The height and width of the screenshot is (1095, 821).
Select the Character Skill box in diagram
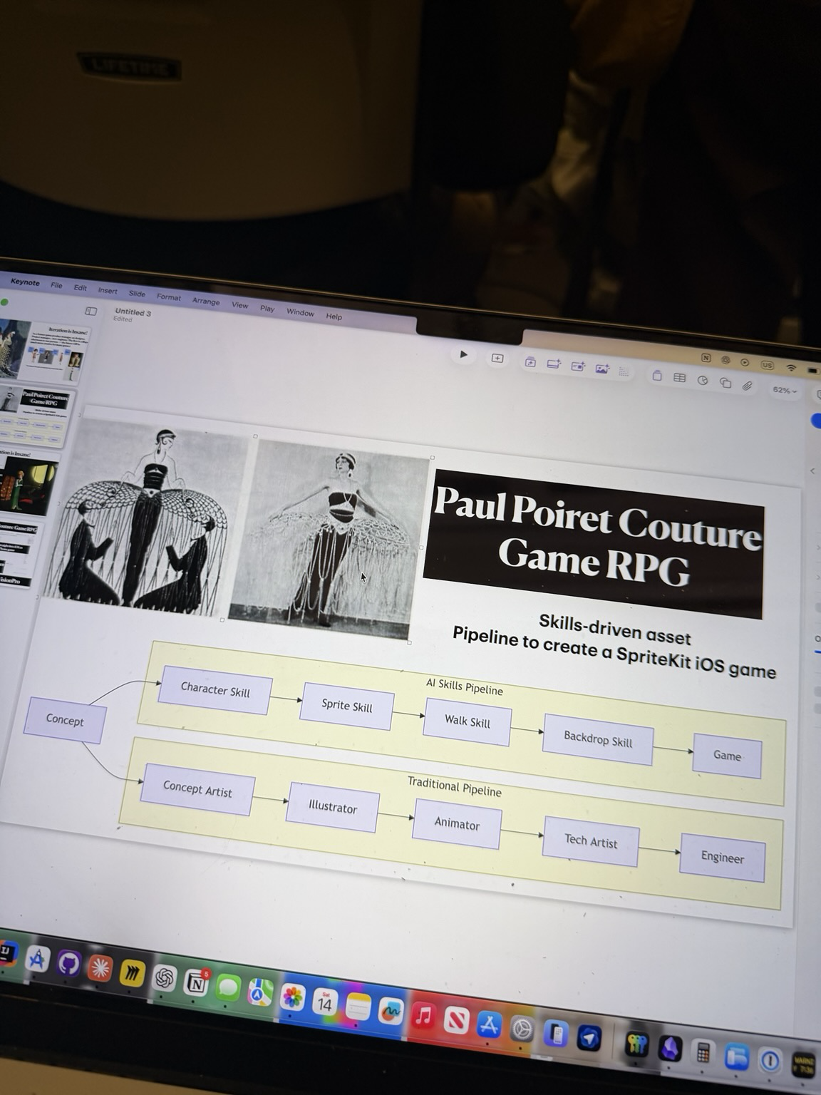click(215, 689)
